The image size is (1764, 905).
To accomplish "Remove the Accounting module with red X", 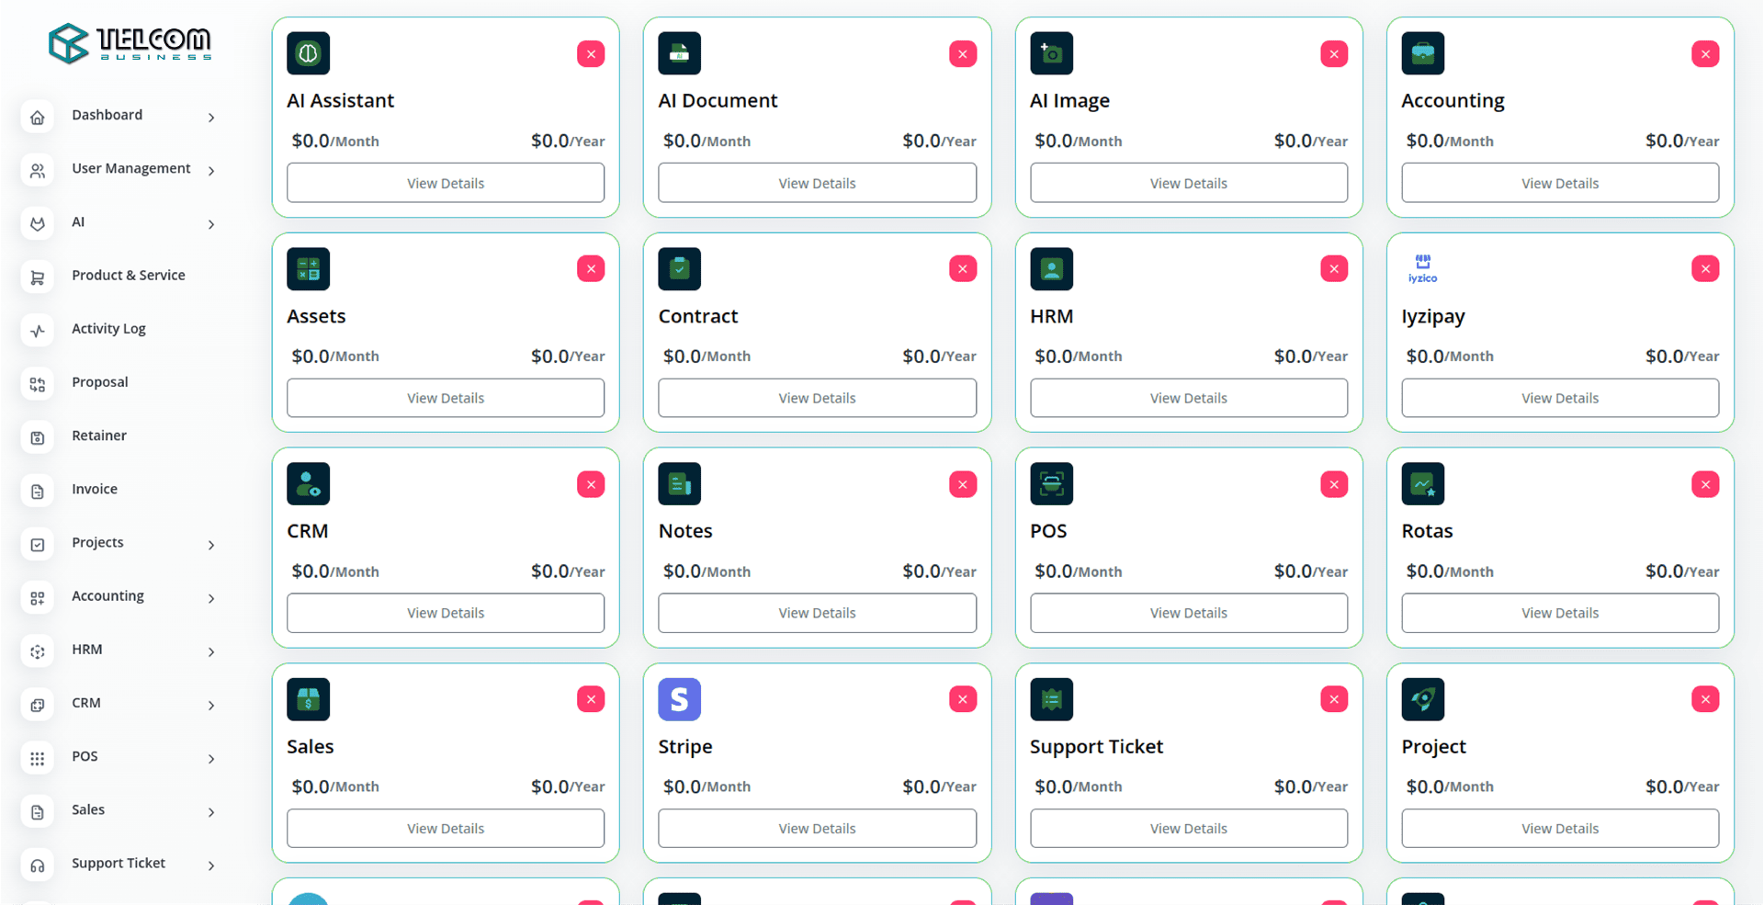I will 1704,54.
